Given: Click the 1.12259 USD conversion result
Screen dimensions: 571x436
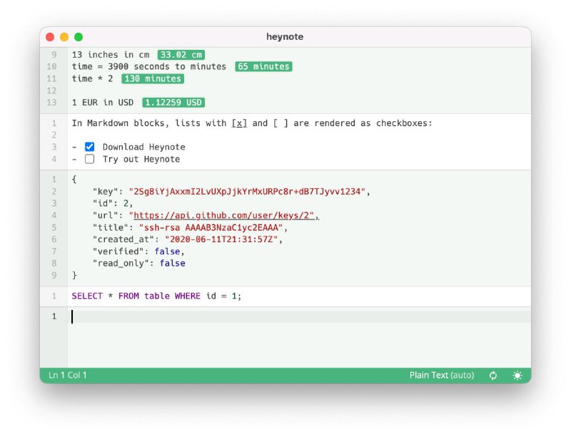Looking at the screenshot, I should point(173,103).
